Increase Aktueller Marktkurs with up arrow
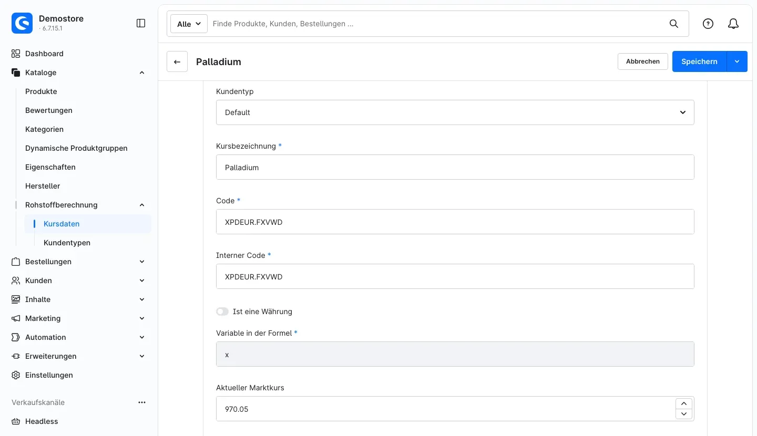Image resolution: width=757 pixels, height=436 pixels. tap(683, 403)
